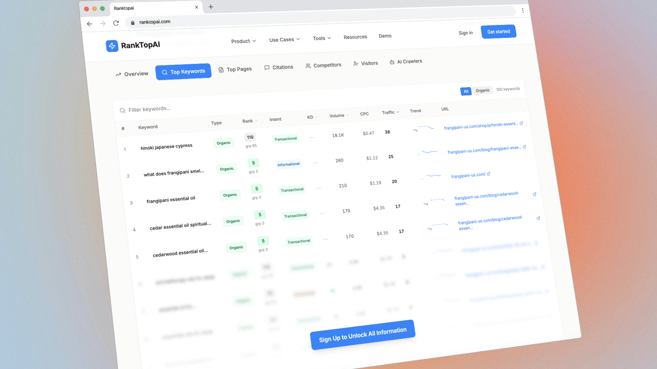Click external-link icon for cedarwood essential oil row
Screen dimensions: 657x369
[538, 218]
